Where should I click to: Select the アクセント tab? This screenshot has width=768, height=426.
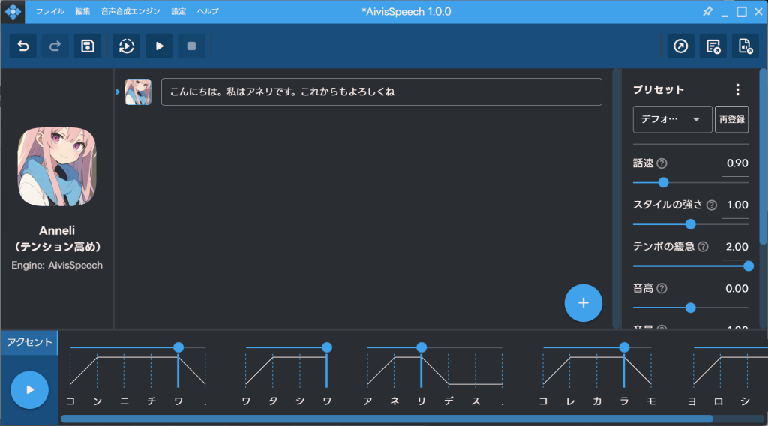pos(29,342)
